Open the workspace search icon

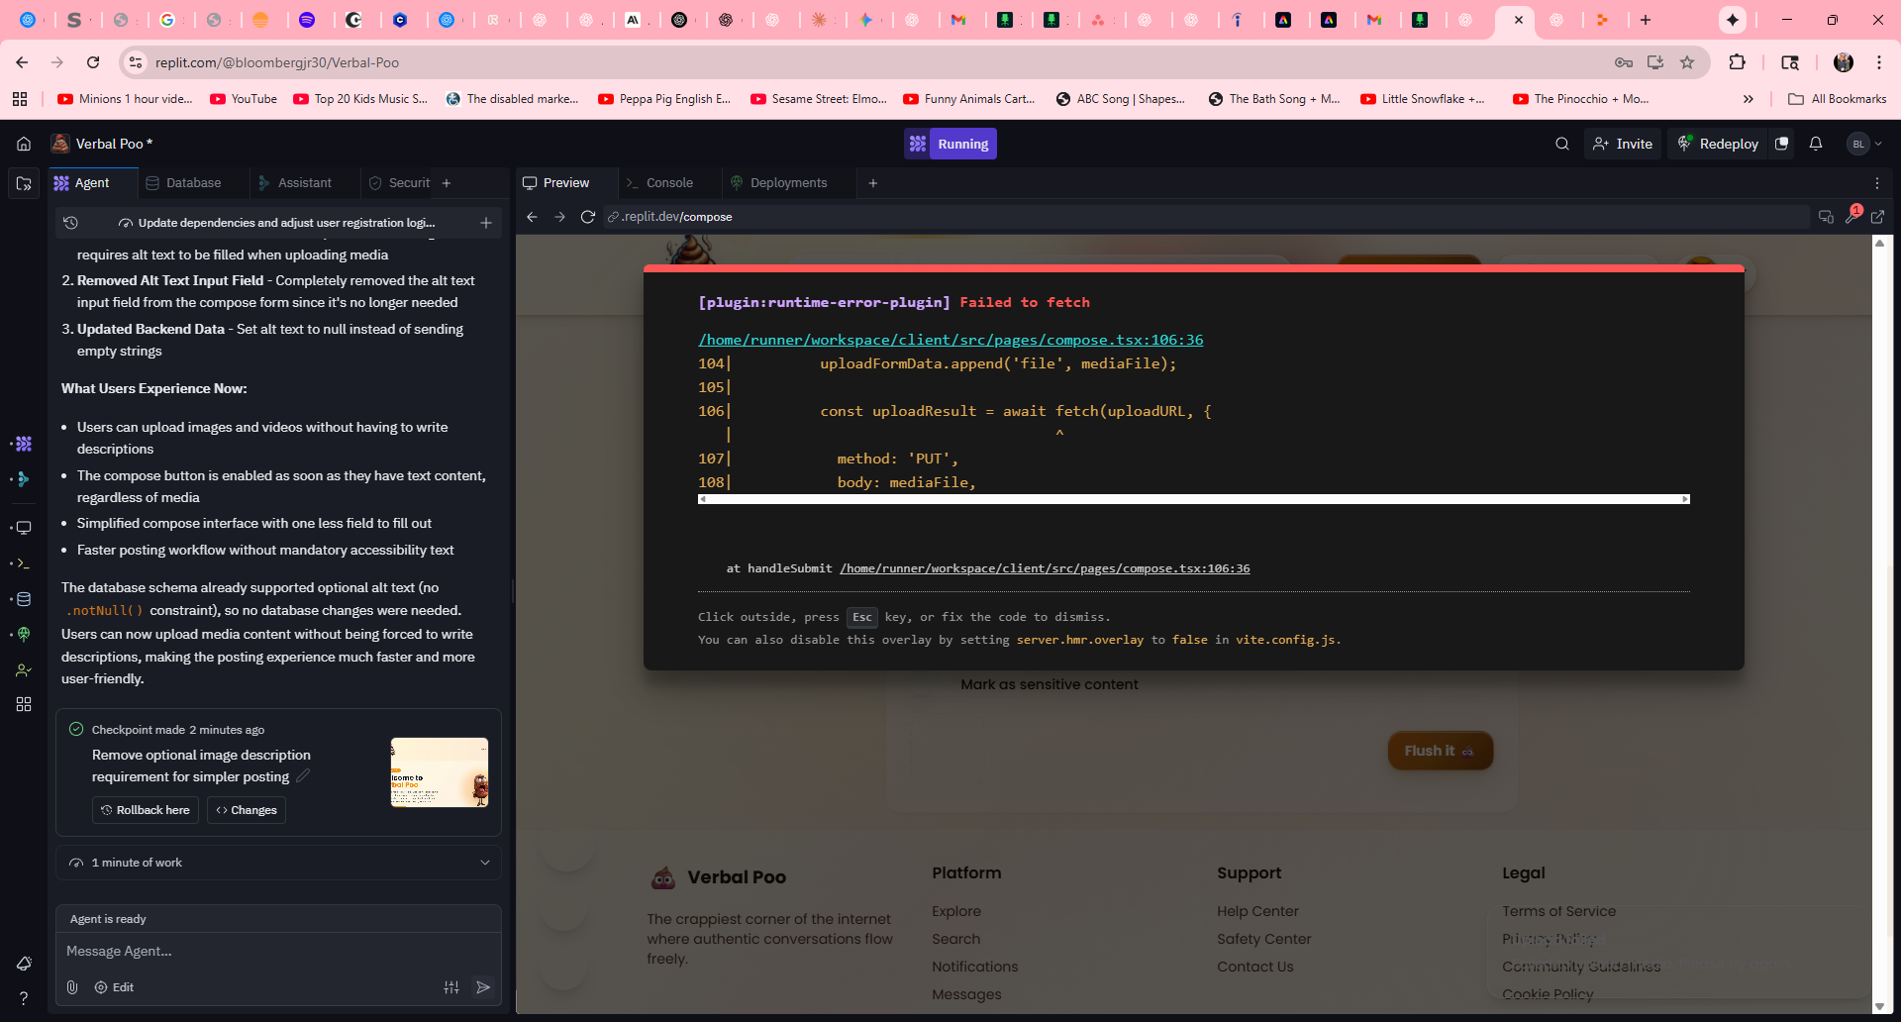coord(1561,144)
